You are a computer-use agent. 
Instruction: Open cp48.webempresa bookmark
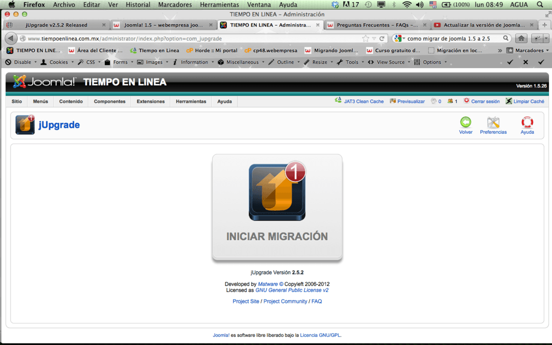270,50
